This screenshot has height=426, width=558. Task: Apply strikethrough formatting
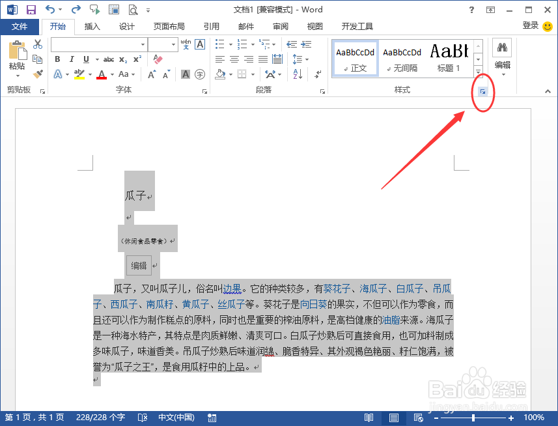tap(109, 59)
